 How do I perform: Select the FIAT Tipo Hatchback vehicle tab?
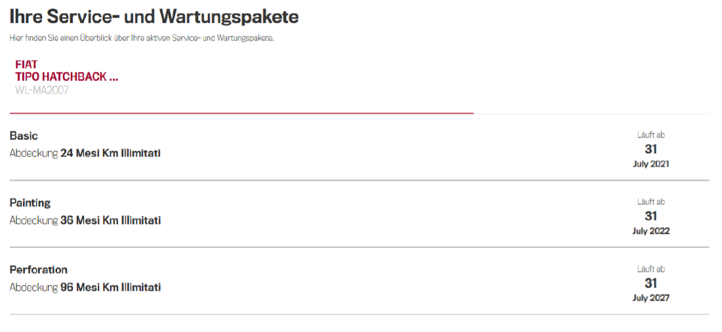[x=67, y=77]
